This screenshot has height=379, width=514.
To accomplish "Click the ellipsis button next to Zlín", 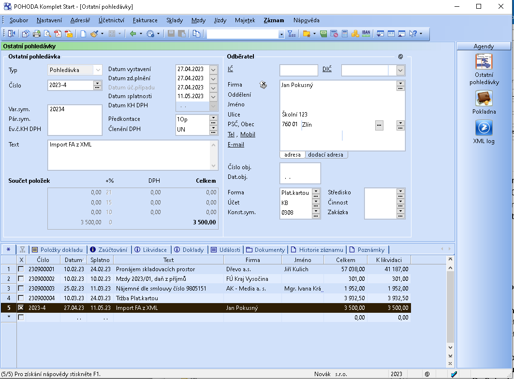I will coord(379,125).
